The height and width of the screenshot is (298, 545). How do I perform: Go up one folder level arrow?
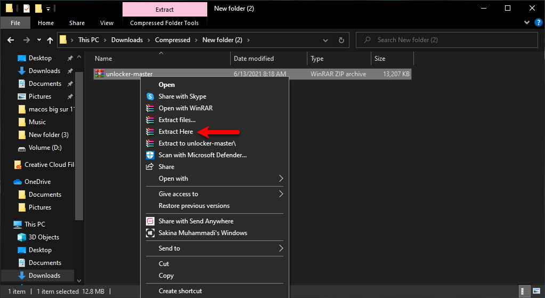coord(50,41)
